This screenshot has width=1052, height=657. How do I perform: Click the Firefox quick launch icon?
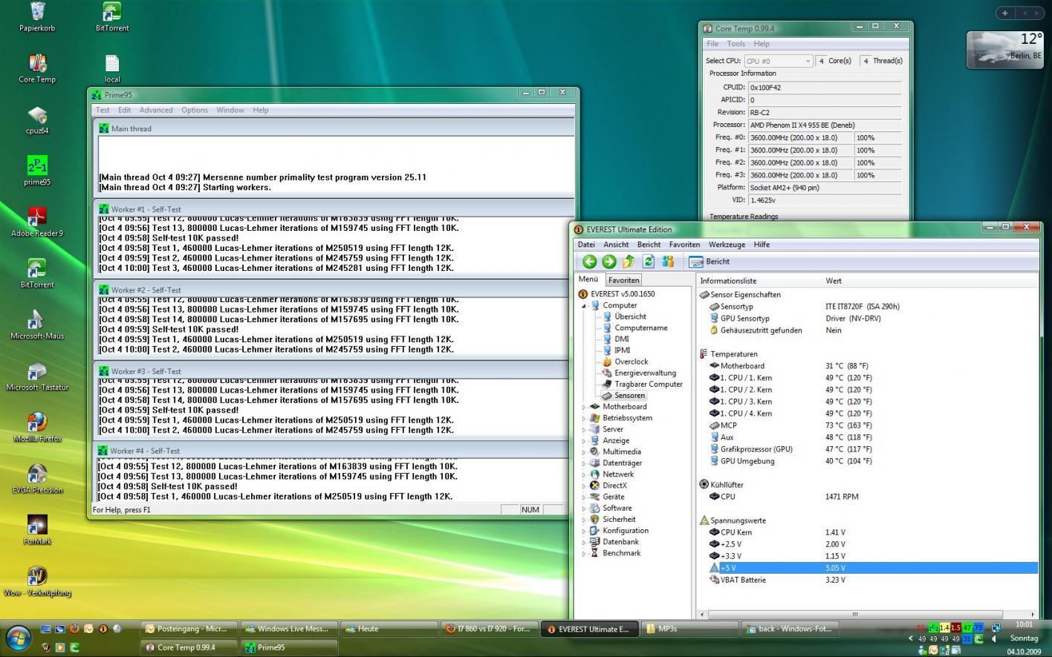pos(74,629)
